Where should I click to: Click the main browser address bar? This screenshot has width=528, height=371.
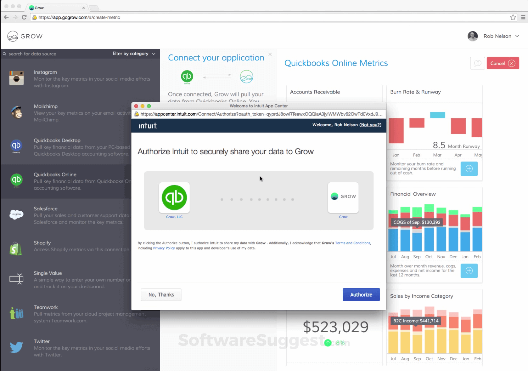coord(273,17)
